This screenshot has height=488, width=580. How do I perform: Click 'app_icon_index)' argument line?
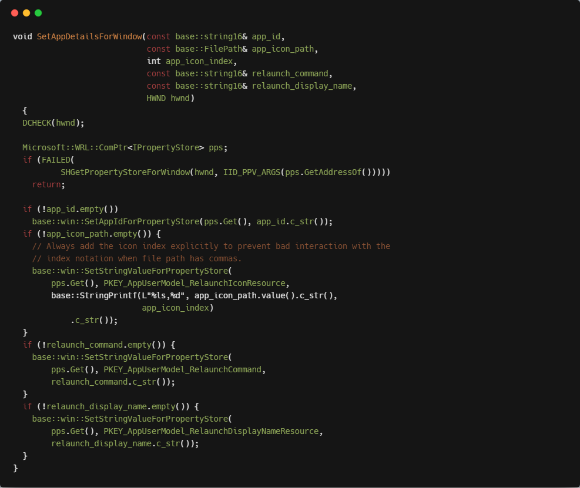pos(178,308)
